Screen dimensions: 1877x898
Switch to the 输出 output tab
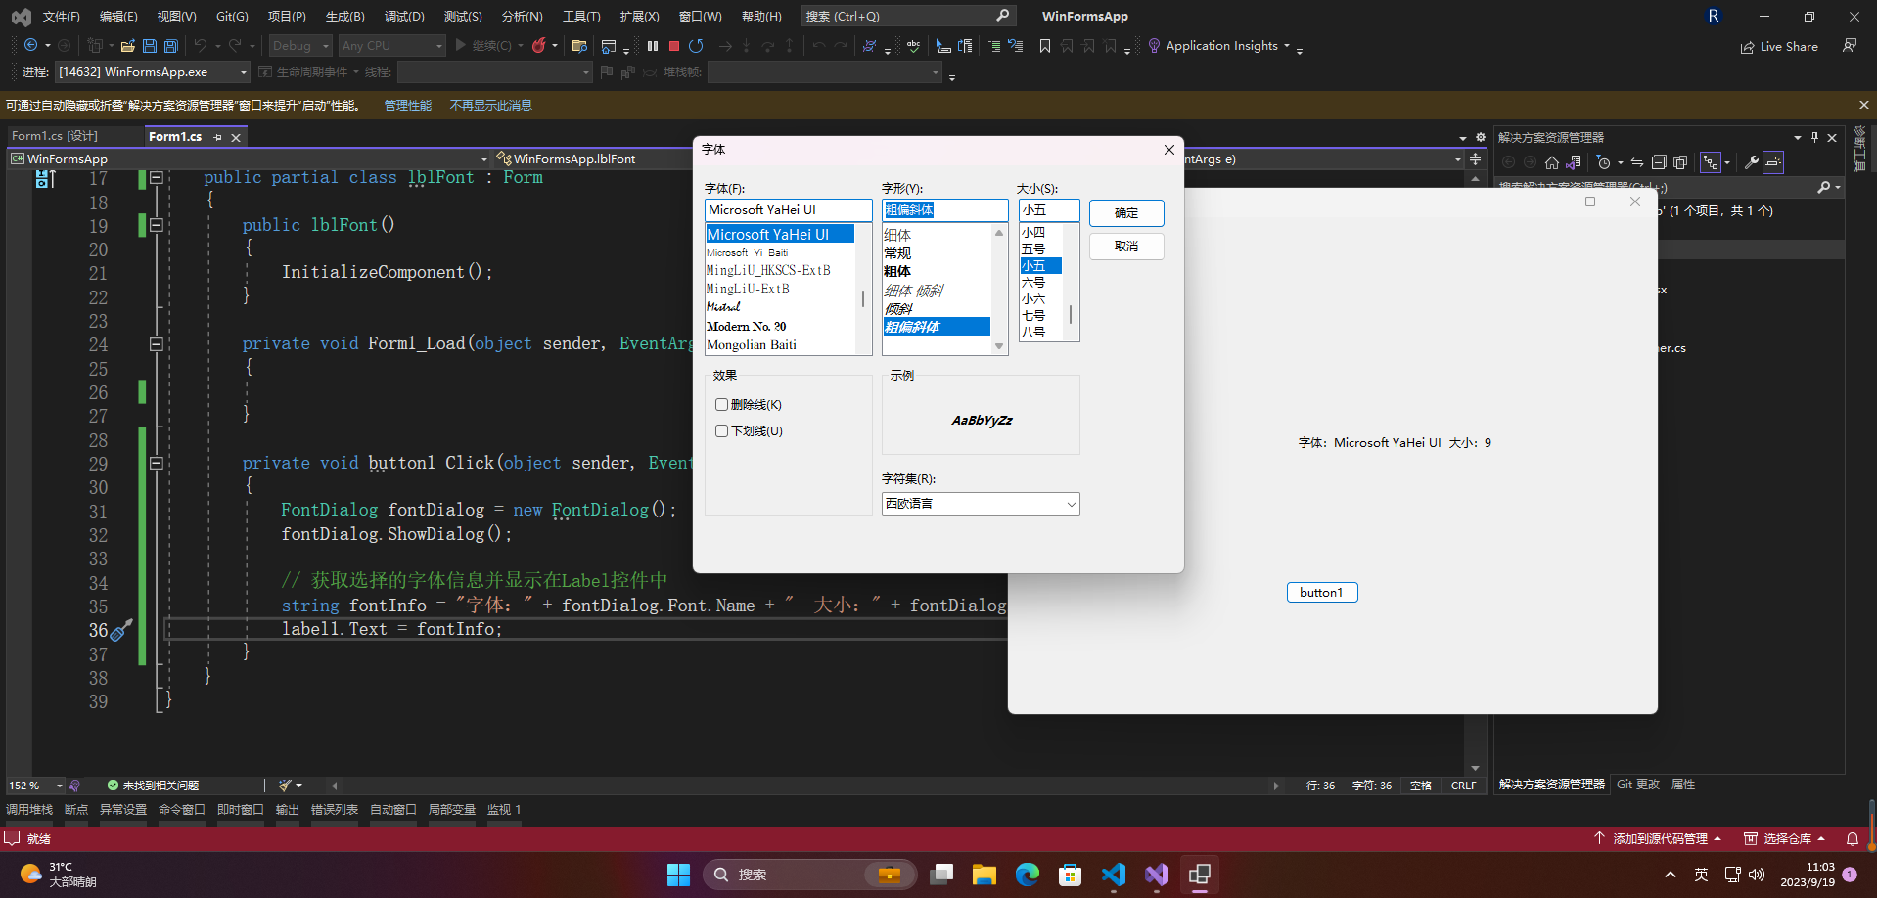[287, 810]
